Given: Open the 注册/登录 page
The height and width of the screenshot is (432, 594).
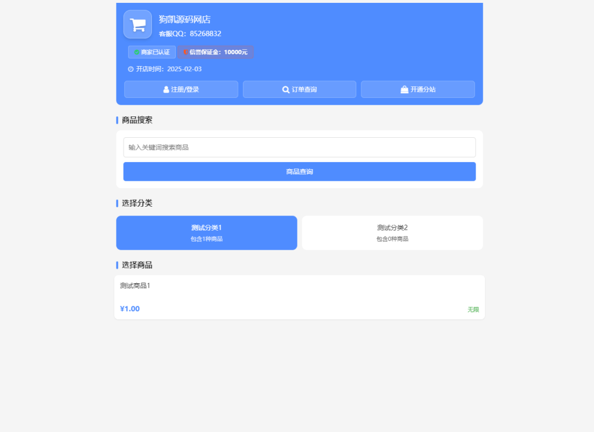Looking at the screenshot, I should (180, 89).
